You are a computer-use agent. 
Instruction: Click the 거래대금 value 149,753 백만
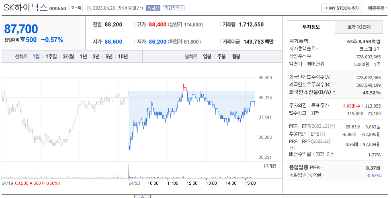(258, 42)
